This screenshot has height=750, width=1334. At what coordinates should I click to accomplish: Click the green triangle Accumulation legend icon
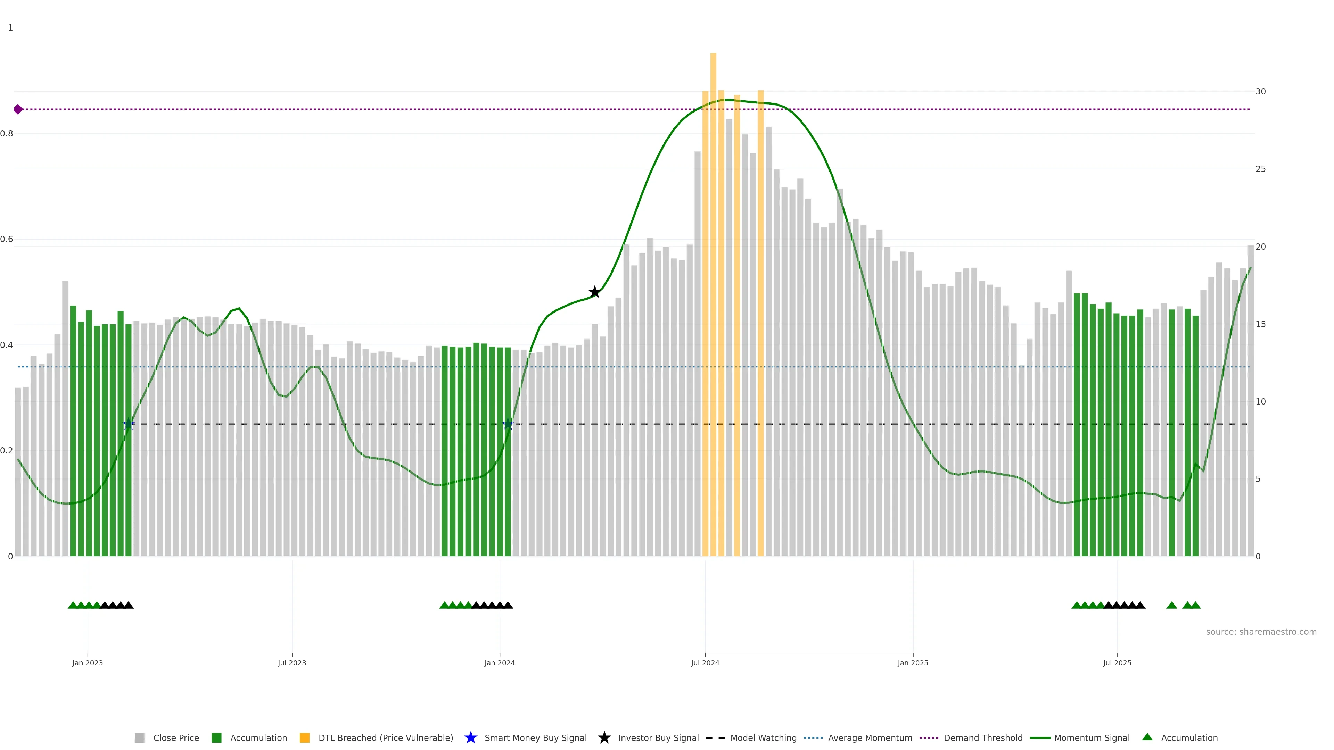[1147, 737]
